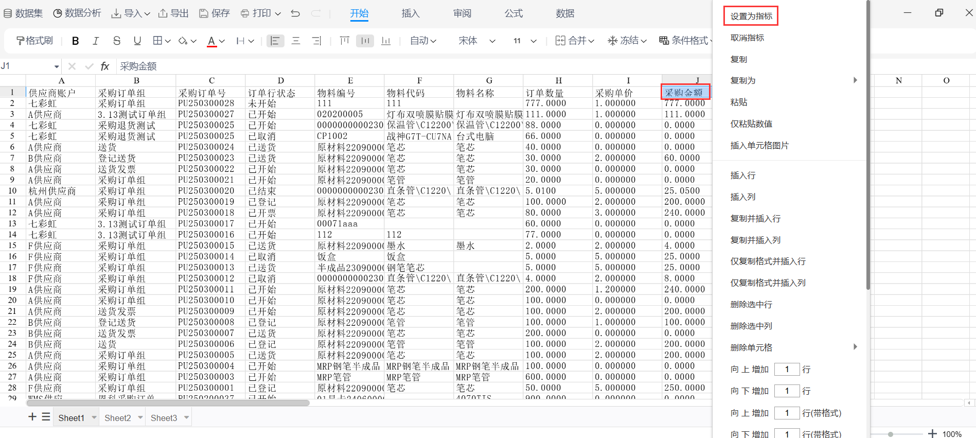
Task: Switch to the 数据 tab
Action: point(565,13)
